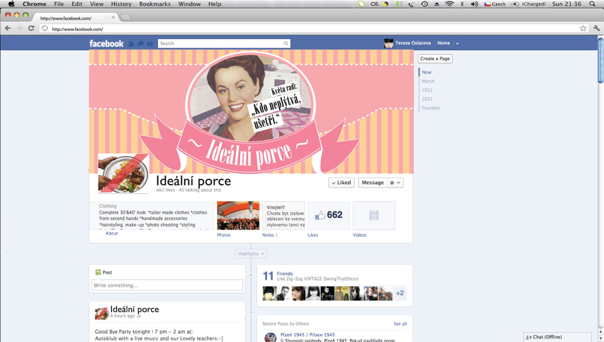The height and width of the screenshot is (342, 604).
Task: Click the Evernote menu bar icon
Action: [x=361, y=4]
